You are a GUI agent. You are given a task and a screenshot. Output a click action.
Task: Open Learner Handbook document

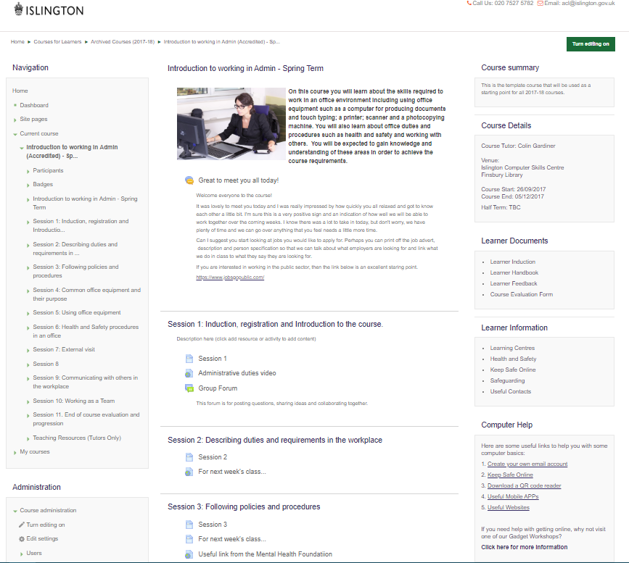pyautogui.click(x=514, y=272)
